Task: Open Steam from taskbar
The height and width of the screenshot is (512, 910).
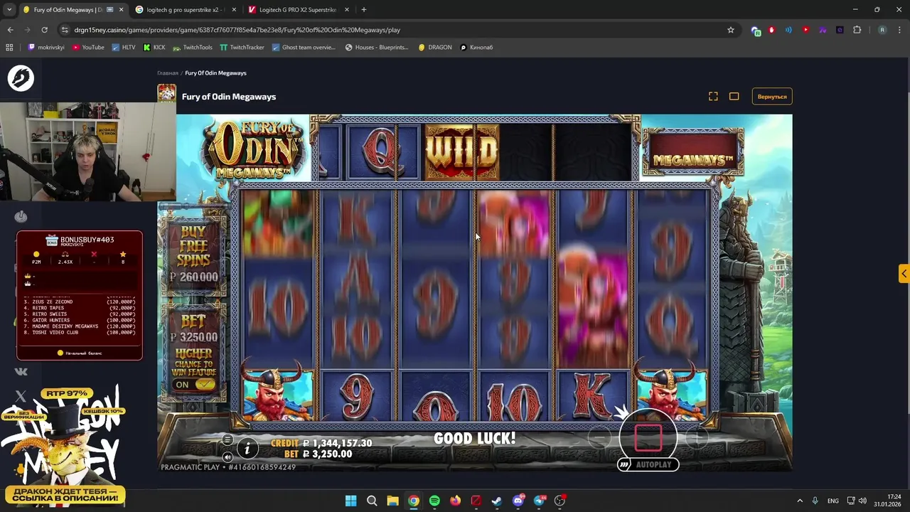Action: tap(497, 501)
